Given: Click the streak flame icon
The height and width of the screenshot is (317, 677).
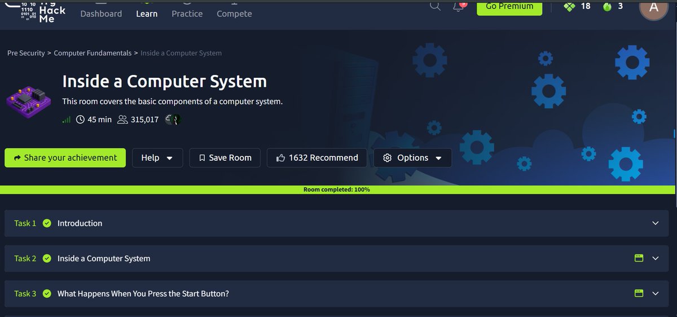Looking at the screenshot, I should [x=607, y=7].
